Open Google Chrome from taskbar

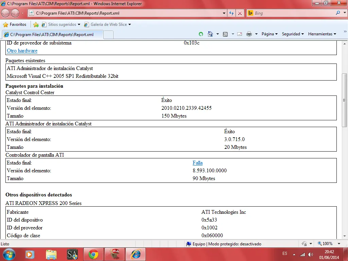(x=93, y=254)
